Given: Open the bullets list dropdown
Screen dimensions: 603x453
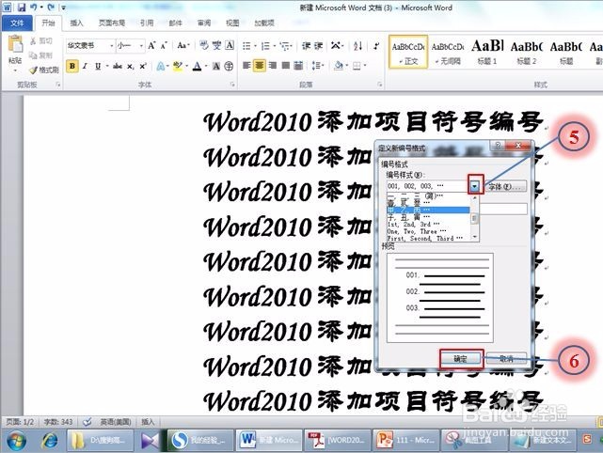Looking at the screenshot, I should pyautogui.click(x=256, y=46).
